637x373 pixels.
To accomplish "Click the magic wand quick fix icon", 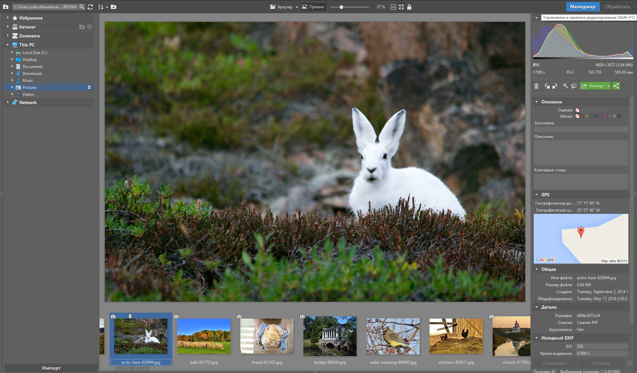I will (565, 86).
